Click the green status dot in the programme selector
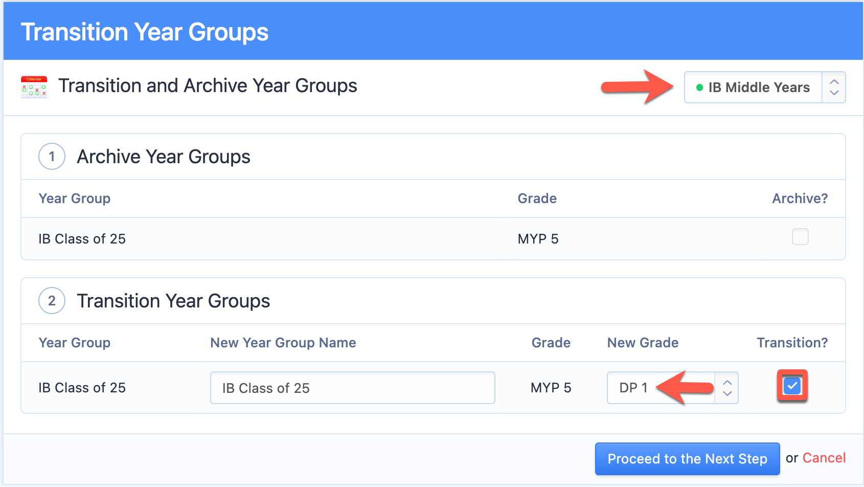Screen dimensions: 864x487 pyautogui.click(x=699, y=87)
